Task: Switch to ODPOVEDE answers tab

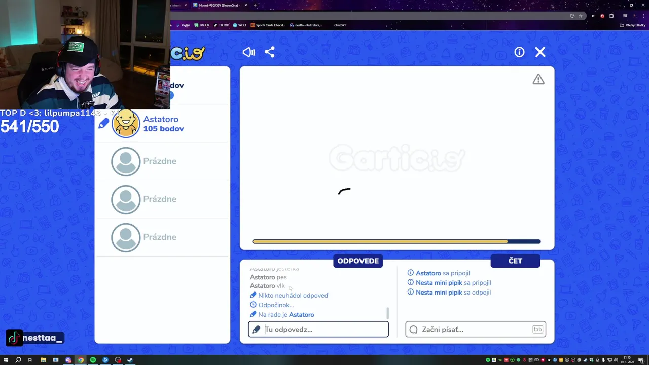Action: coord(358,261)
